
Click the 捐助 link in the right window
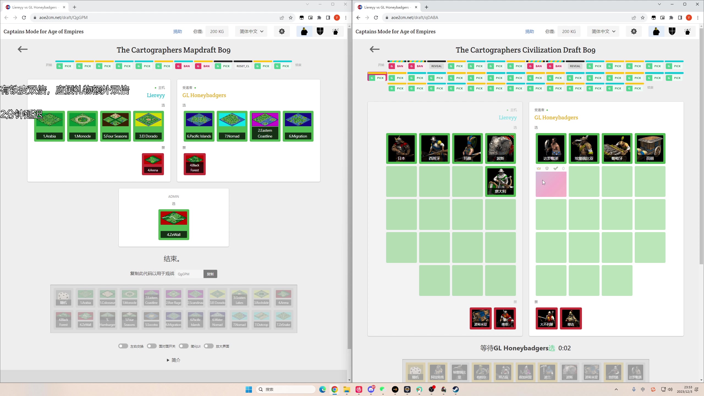click(x=530, y=31)
